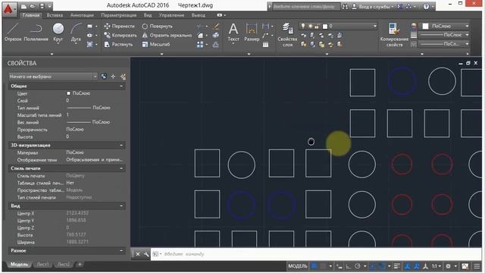Toggle grid display in status bar
485x273 pixels.
[314, 266]
